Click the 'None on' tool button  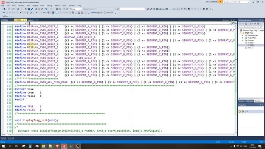(x=108, y=13)
